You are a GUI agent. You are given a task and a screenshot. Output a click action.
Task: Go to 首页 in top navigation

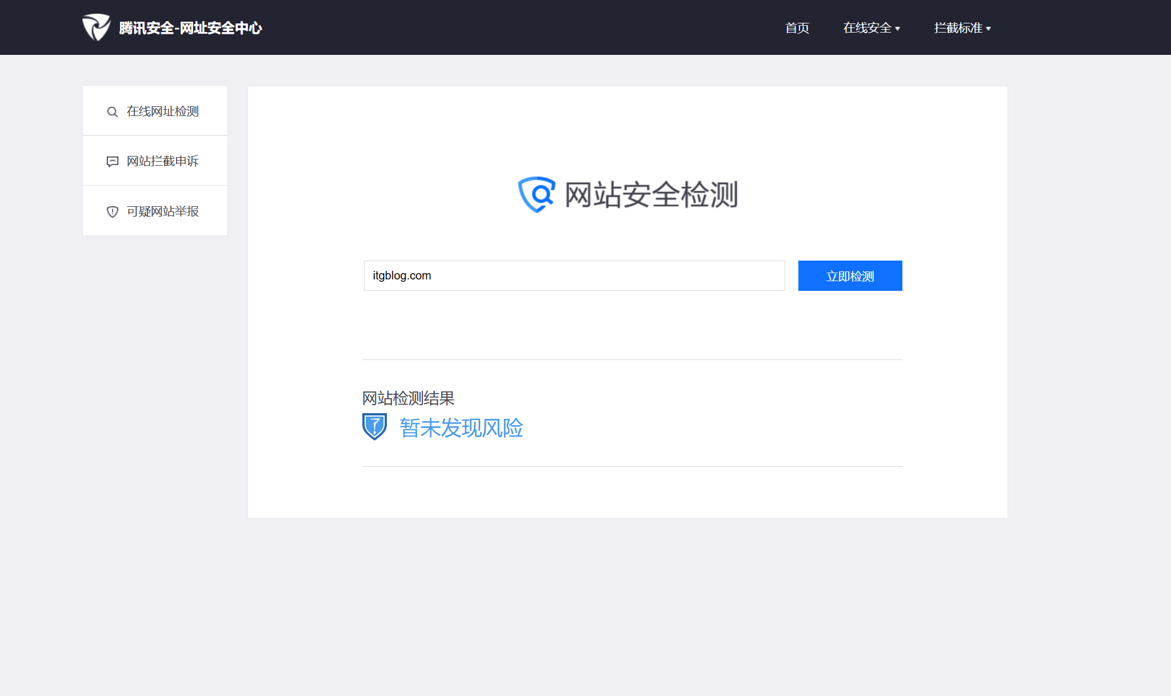click(797, 28)
